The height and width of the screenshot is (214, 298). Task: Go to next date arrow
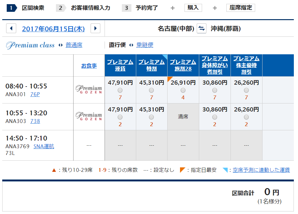pyautogui.click(x=95, y=28)
